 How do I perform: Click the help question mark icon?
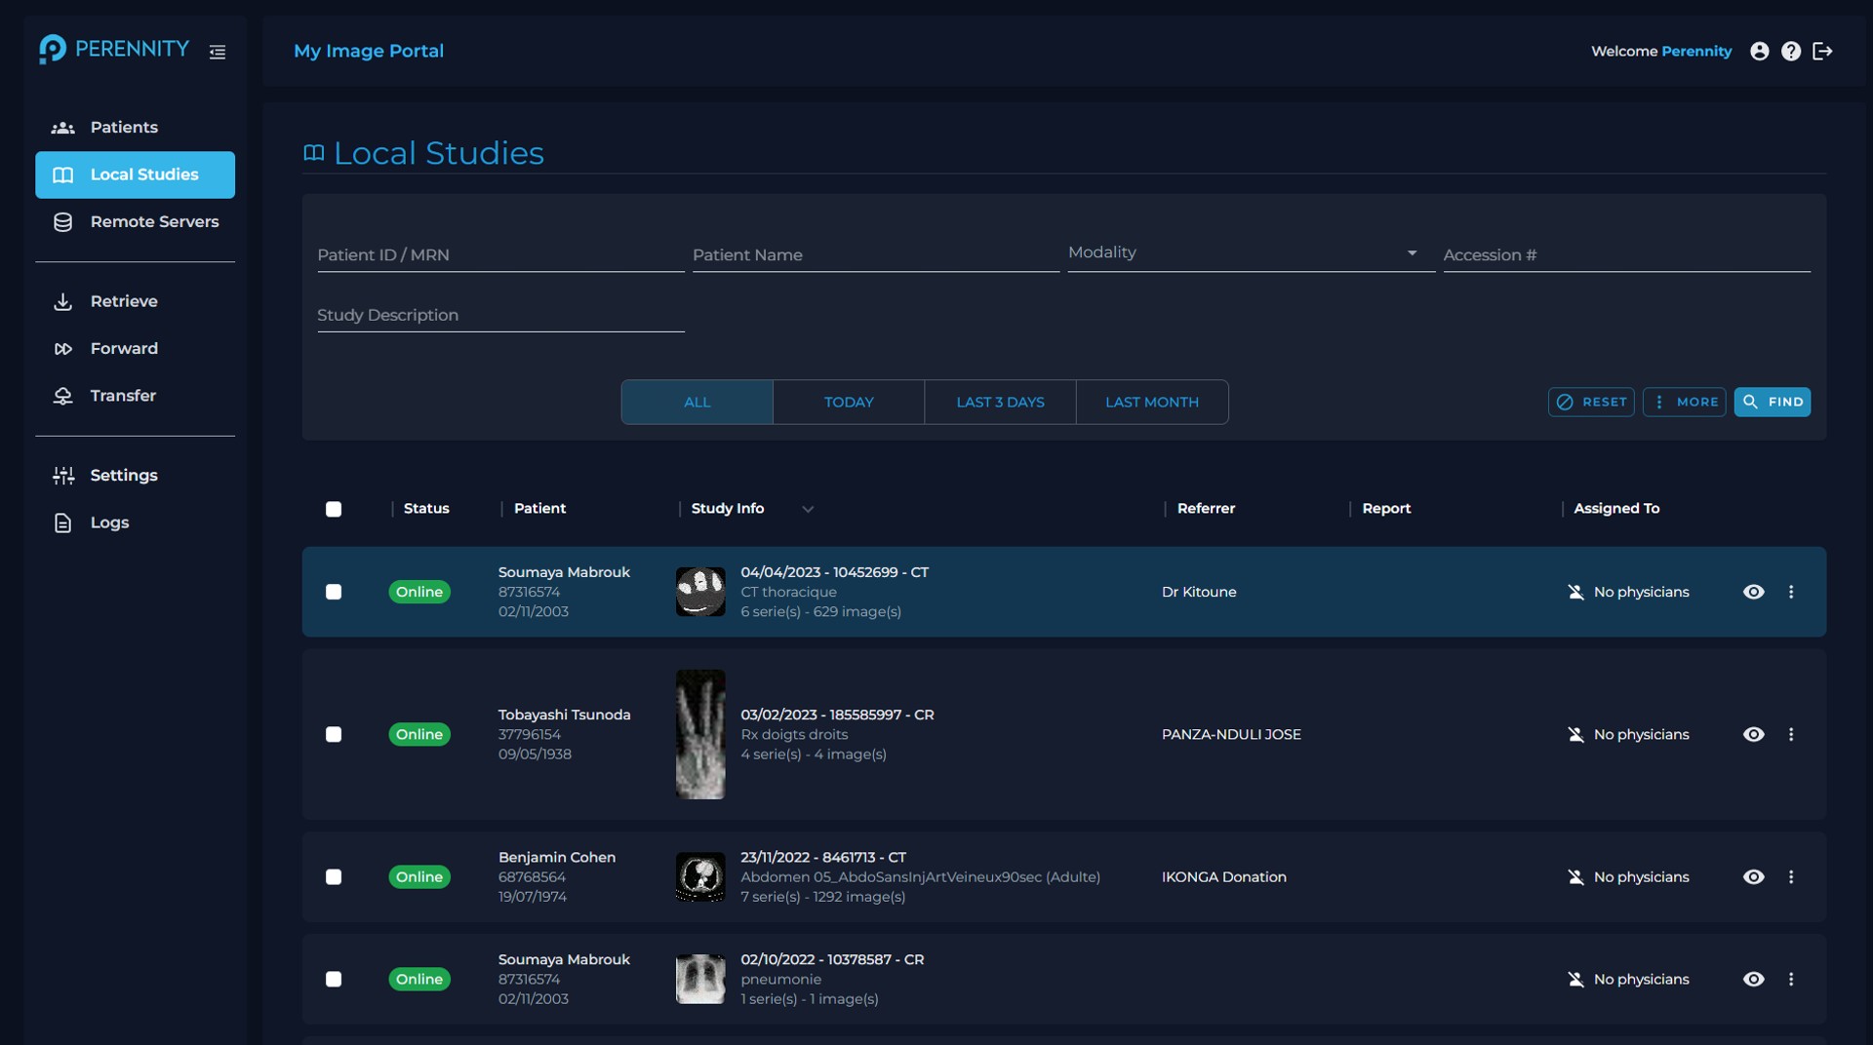click(x=1790, y=51)
